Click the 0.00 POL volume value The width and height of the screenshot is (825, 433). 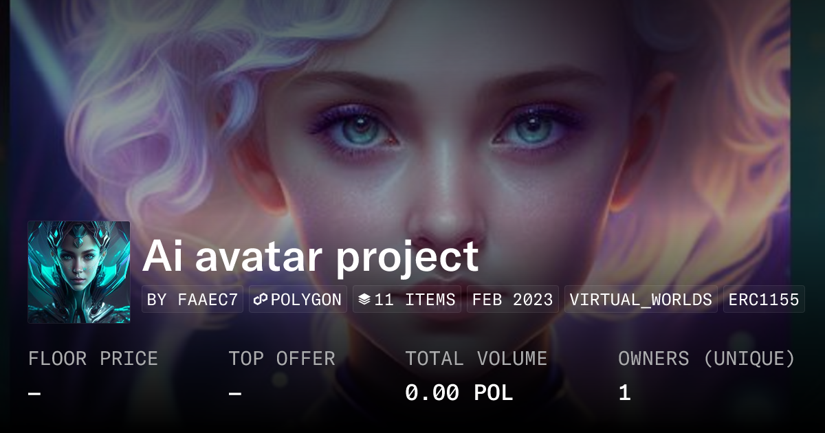(459, 393)
